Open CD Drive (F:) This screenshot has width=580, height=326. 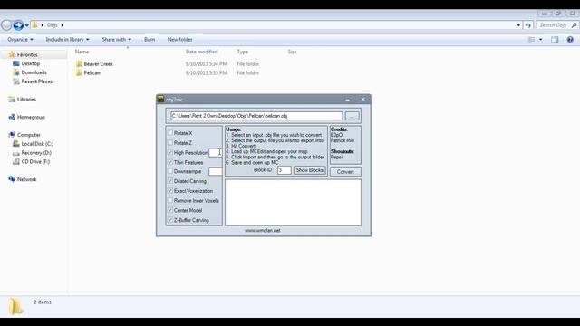pyautogui.click(x=35, y=161)
